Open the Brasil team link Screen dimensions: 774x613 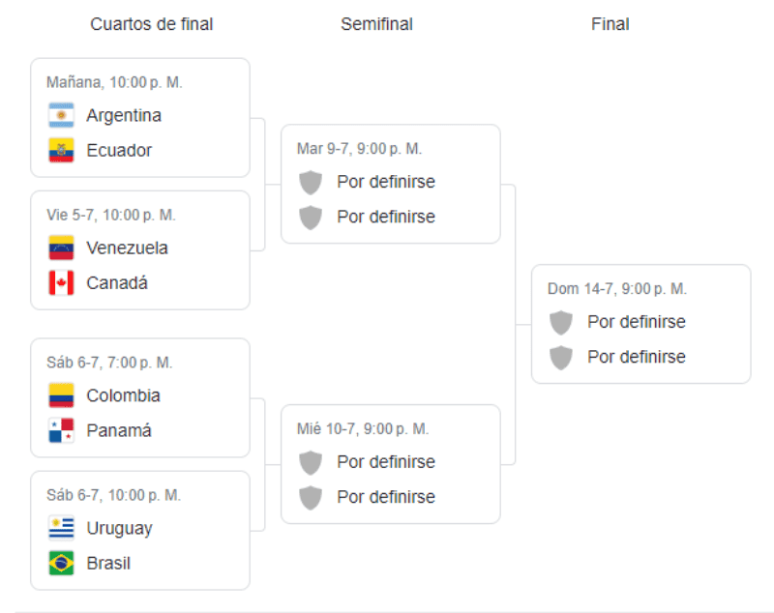point(108,563)
